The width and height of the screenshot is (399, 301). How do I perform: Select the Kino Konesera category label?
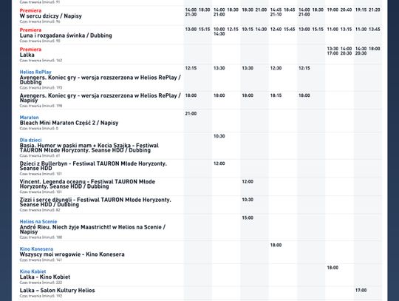pos(36,248)
